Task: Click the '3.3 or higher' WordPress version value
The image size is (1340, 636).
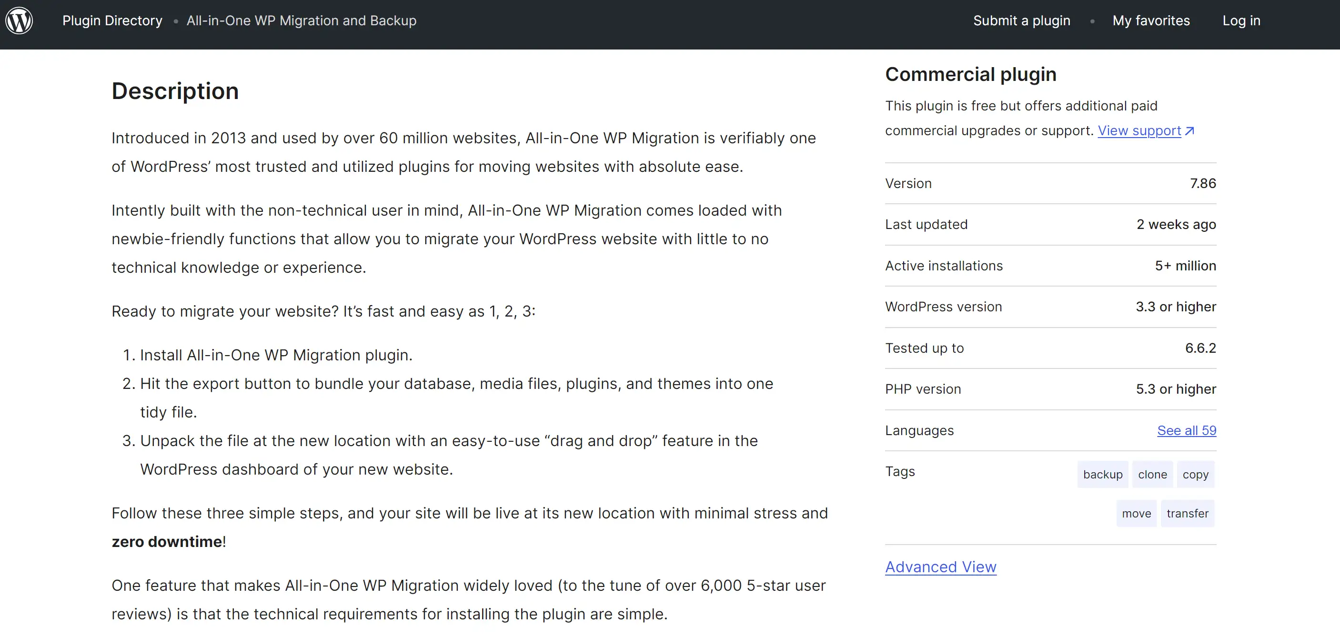Action: [x=1176, y=307]
